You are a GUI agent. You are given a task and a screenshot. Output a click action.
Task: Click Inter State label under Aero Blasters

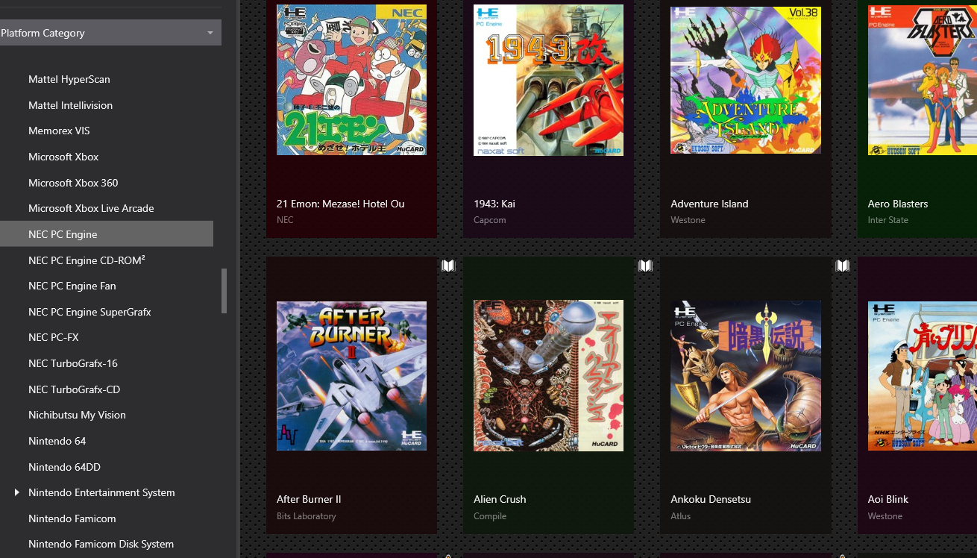coord(888,220)
